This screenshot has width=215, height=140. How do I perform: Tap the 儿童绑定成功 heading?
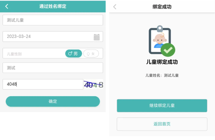tap(162, 62)
